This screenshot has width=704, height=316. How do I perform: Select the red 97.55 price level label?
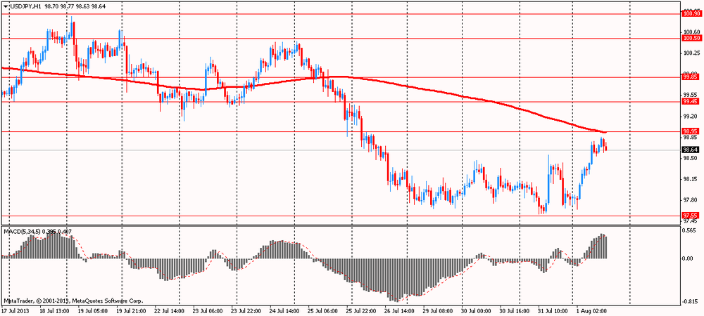click(x=689, y=216)
